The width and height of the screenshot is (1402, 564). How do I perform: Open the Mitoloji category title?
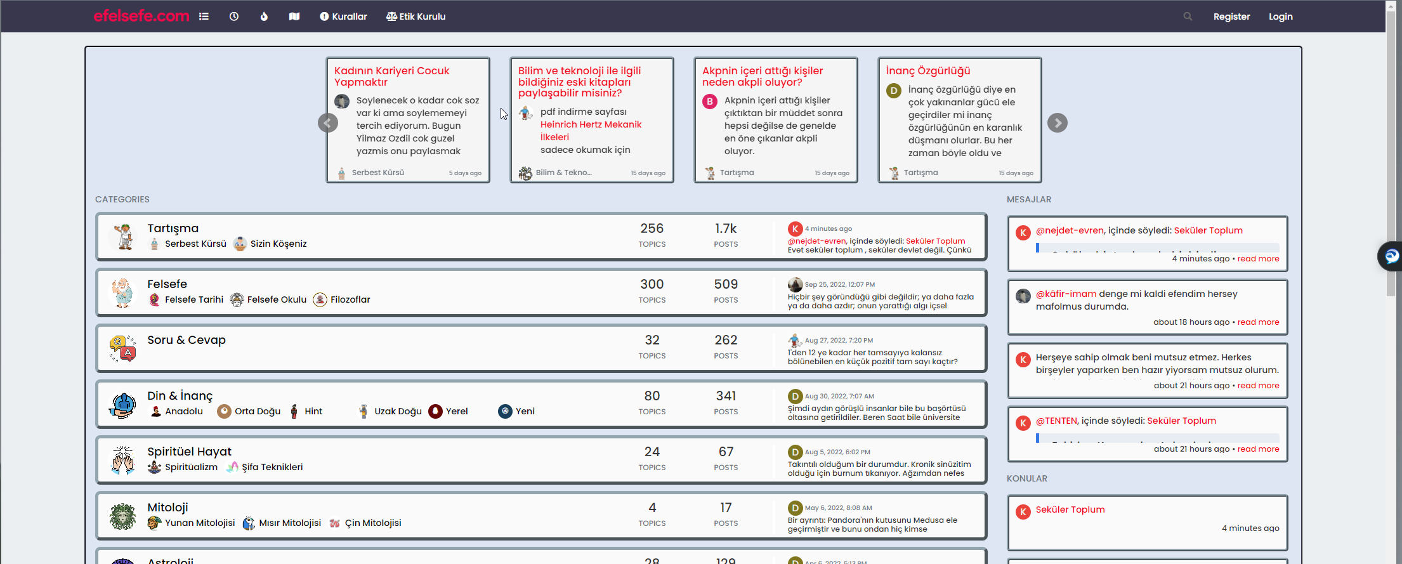tap(167, 508)
